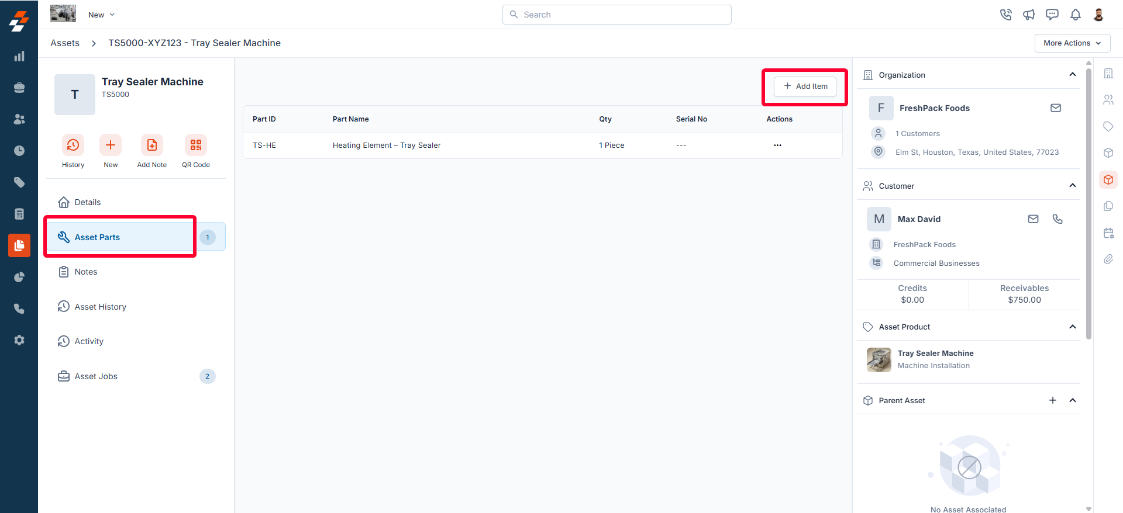
Task: Open the user profile avatar
Action: pos(1098,15)
